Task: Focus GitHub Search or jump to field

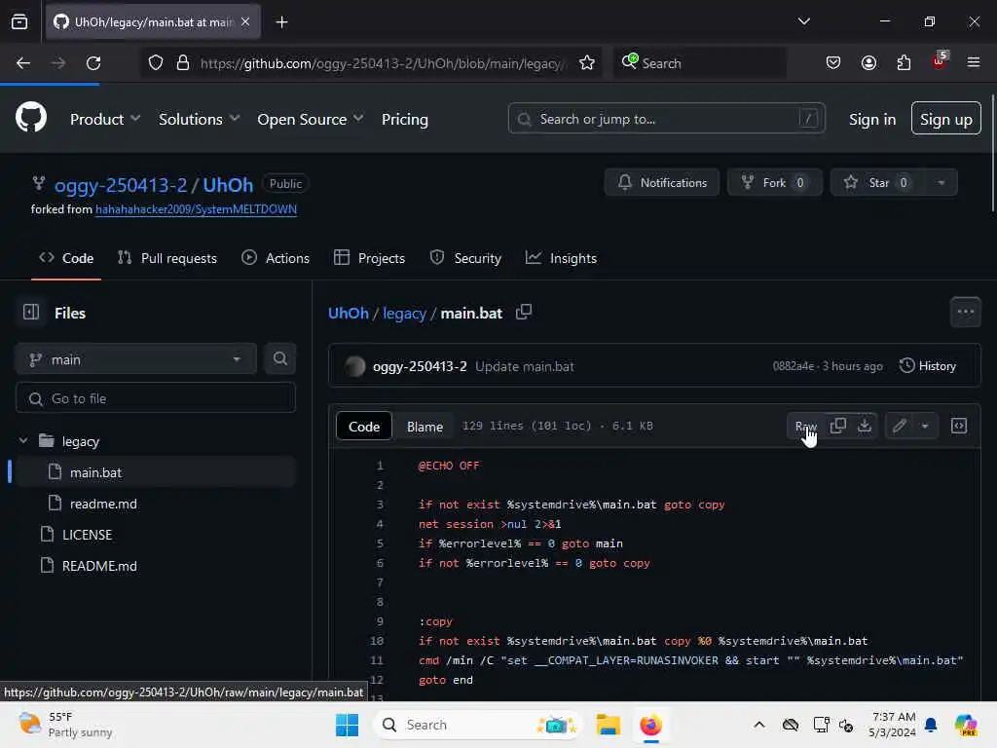Action: coord(666,118)
